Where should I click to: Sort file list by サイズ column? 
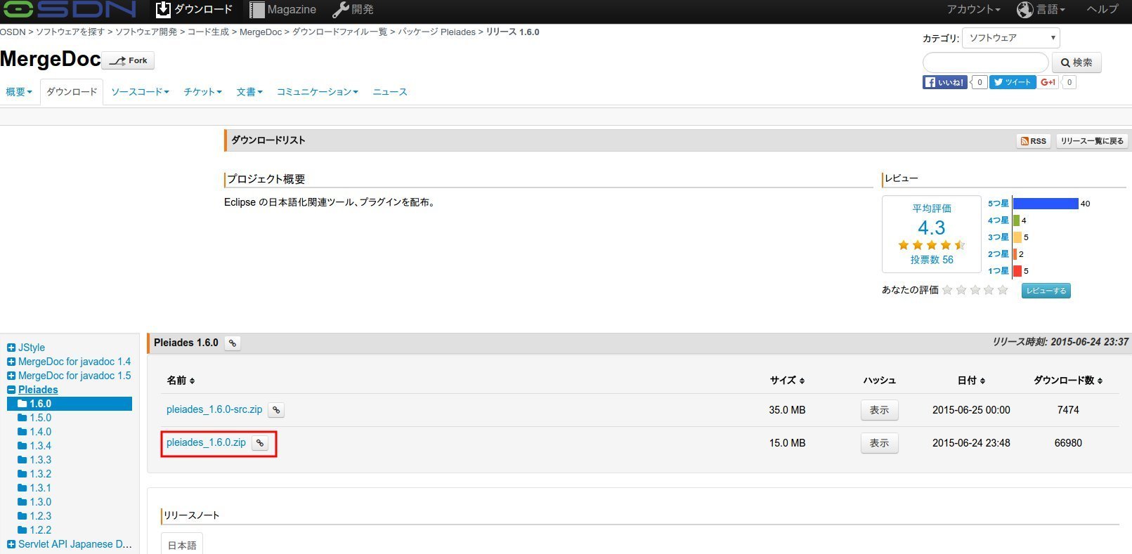(x=787, y=381)
